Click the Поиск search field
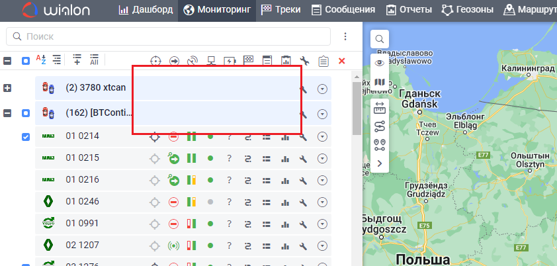 pos(169,36)
